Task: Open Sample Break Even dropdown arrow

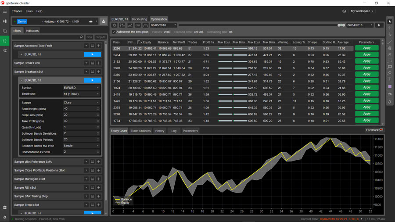Action: click(x=86, y=63)
